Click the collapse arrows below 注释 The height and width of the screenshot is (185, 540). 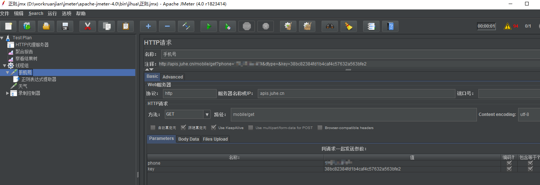coord(149,69)
